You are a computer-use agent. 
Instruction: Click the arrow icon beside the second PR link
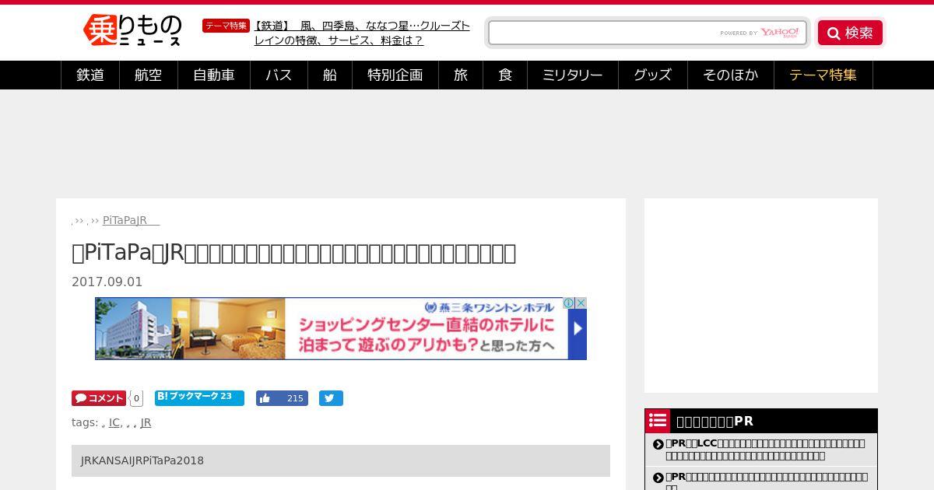click(x=658, y=478)
